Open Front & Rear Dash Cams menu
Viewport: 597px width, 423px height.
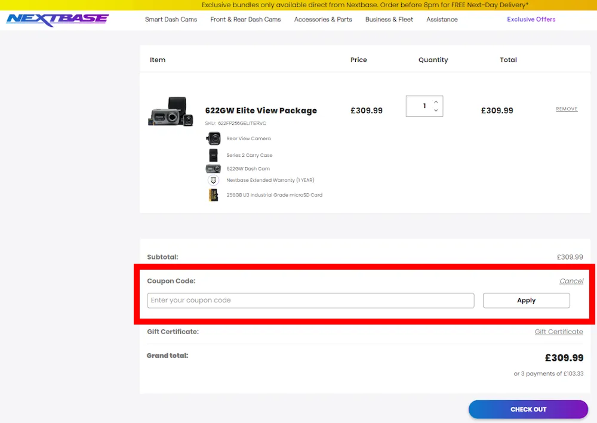245,20
